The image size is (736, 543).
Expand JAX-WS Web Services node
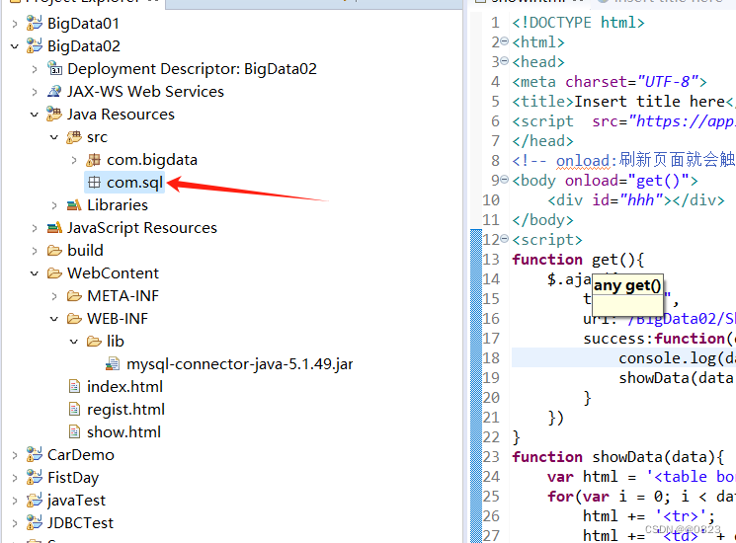pos(35,92)
